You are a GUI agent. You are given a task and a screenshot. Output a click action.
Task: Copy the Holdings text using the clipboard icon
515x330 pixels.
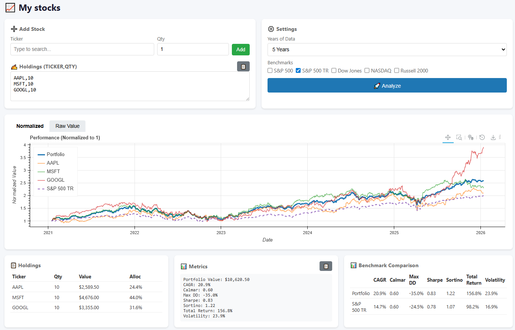pyautogui.click(x=243, y=66)
